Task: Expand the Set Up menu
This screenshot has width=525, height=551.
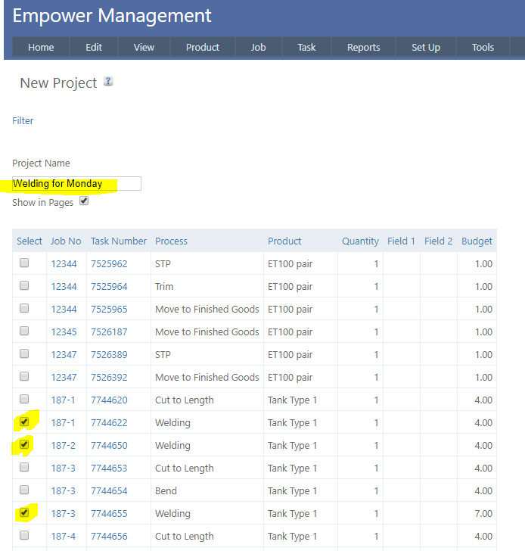Action: [425, 47]
